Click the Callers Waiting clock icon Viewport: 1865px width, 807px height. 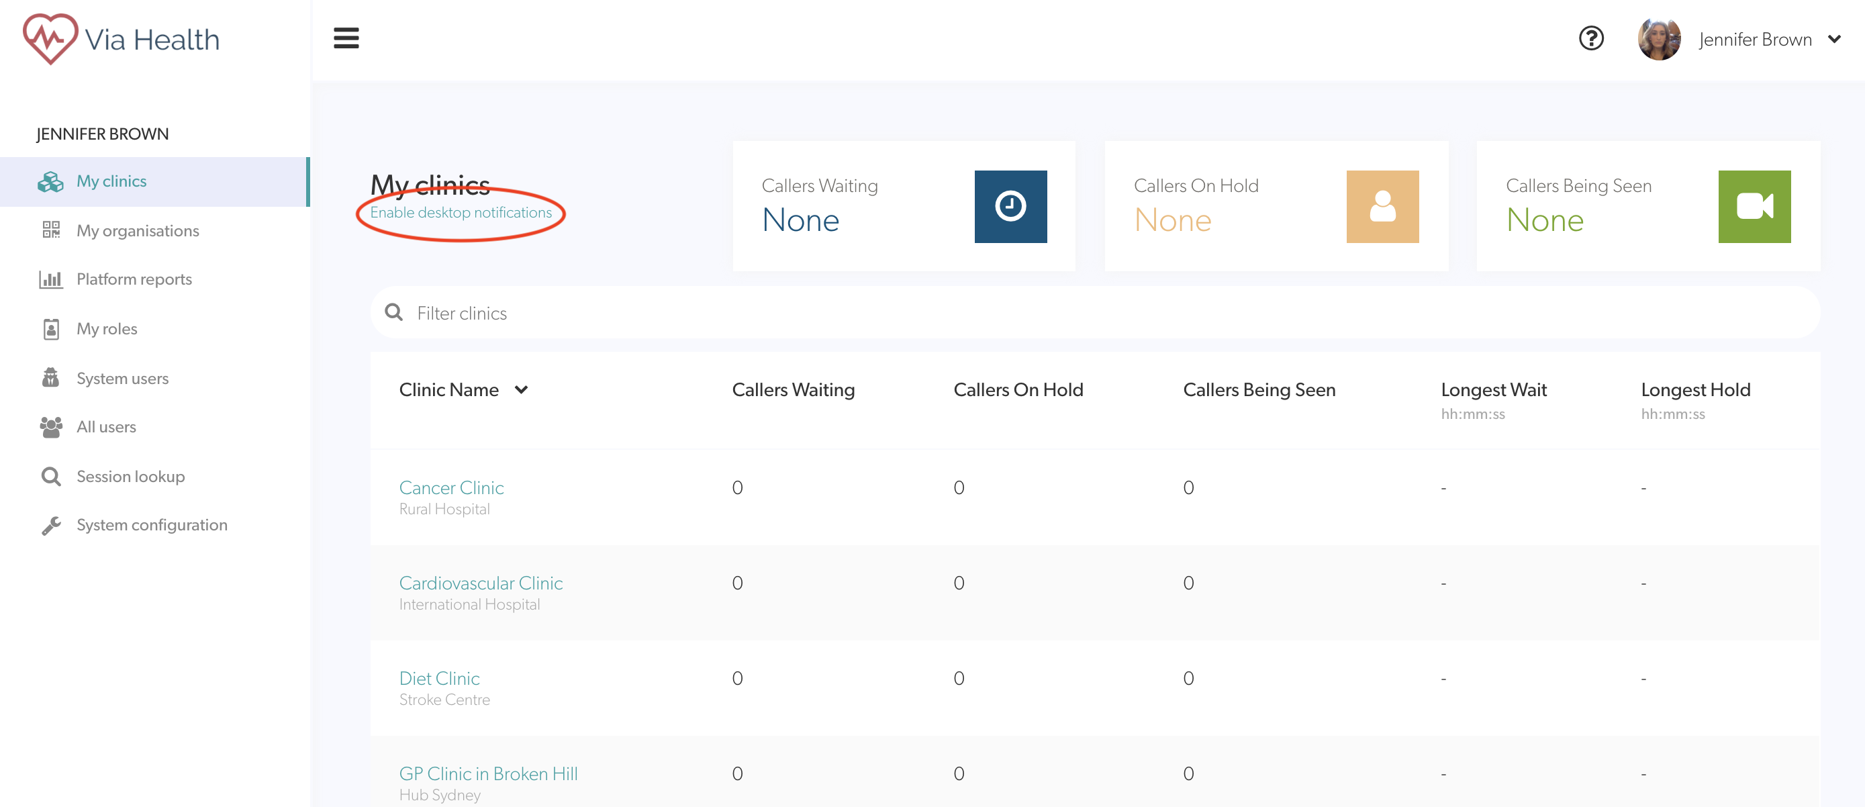tap(1010, 206)
